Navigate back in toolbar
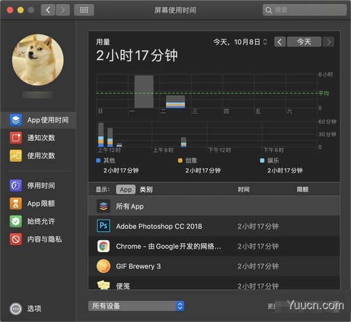The image size is (351, 322). click(x=48, y=10)
